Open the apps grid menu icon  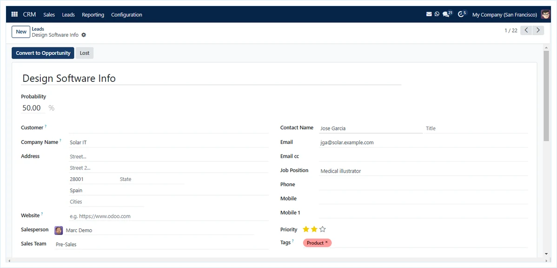(x=14, y=14)
